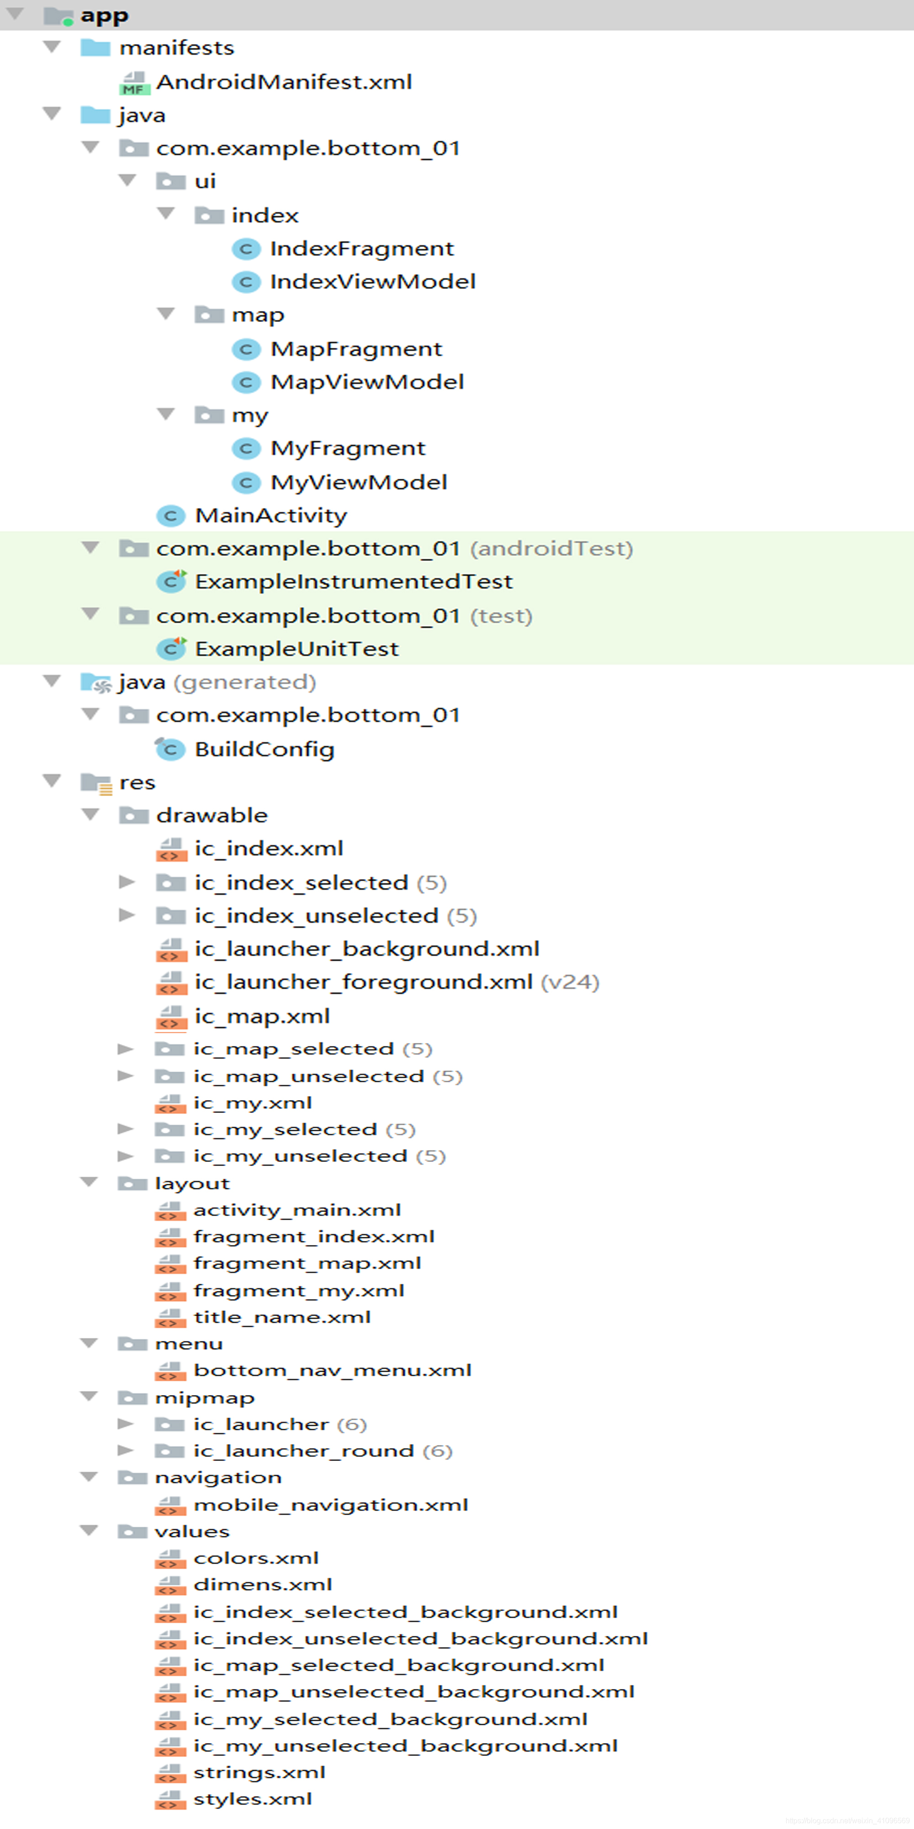Collapse the app module node

pyautogui.click(x=15, y=14)
